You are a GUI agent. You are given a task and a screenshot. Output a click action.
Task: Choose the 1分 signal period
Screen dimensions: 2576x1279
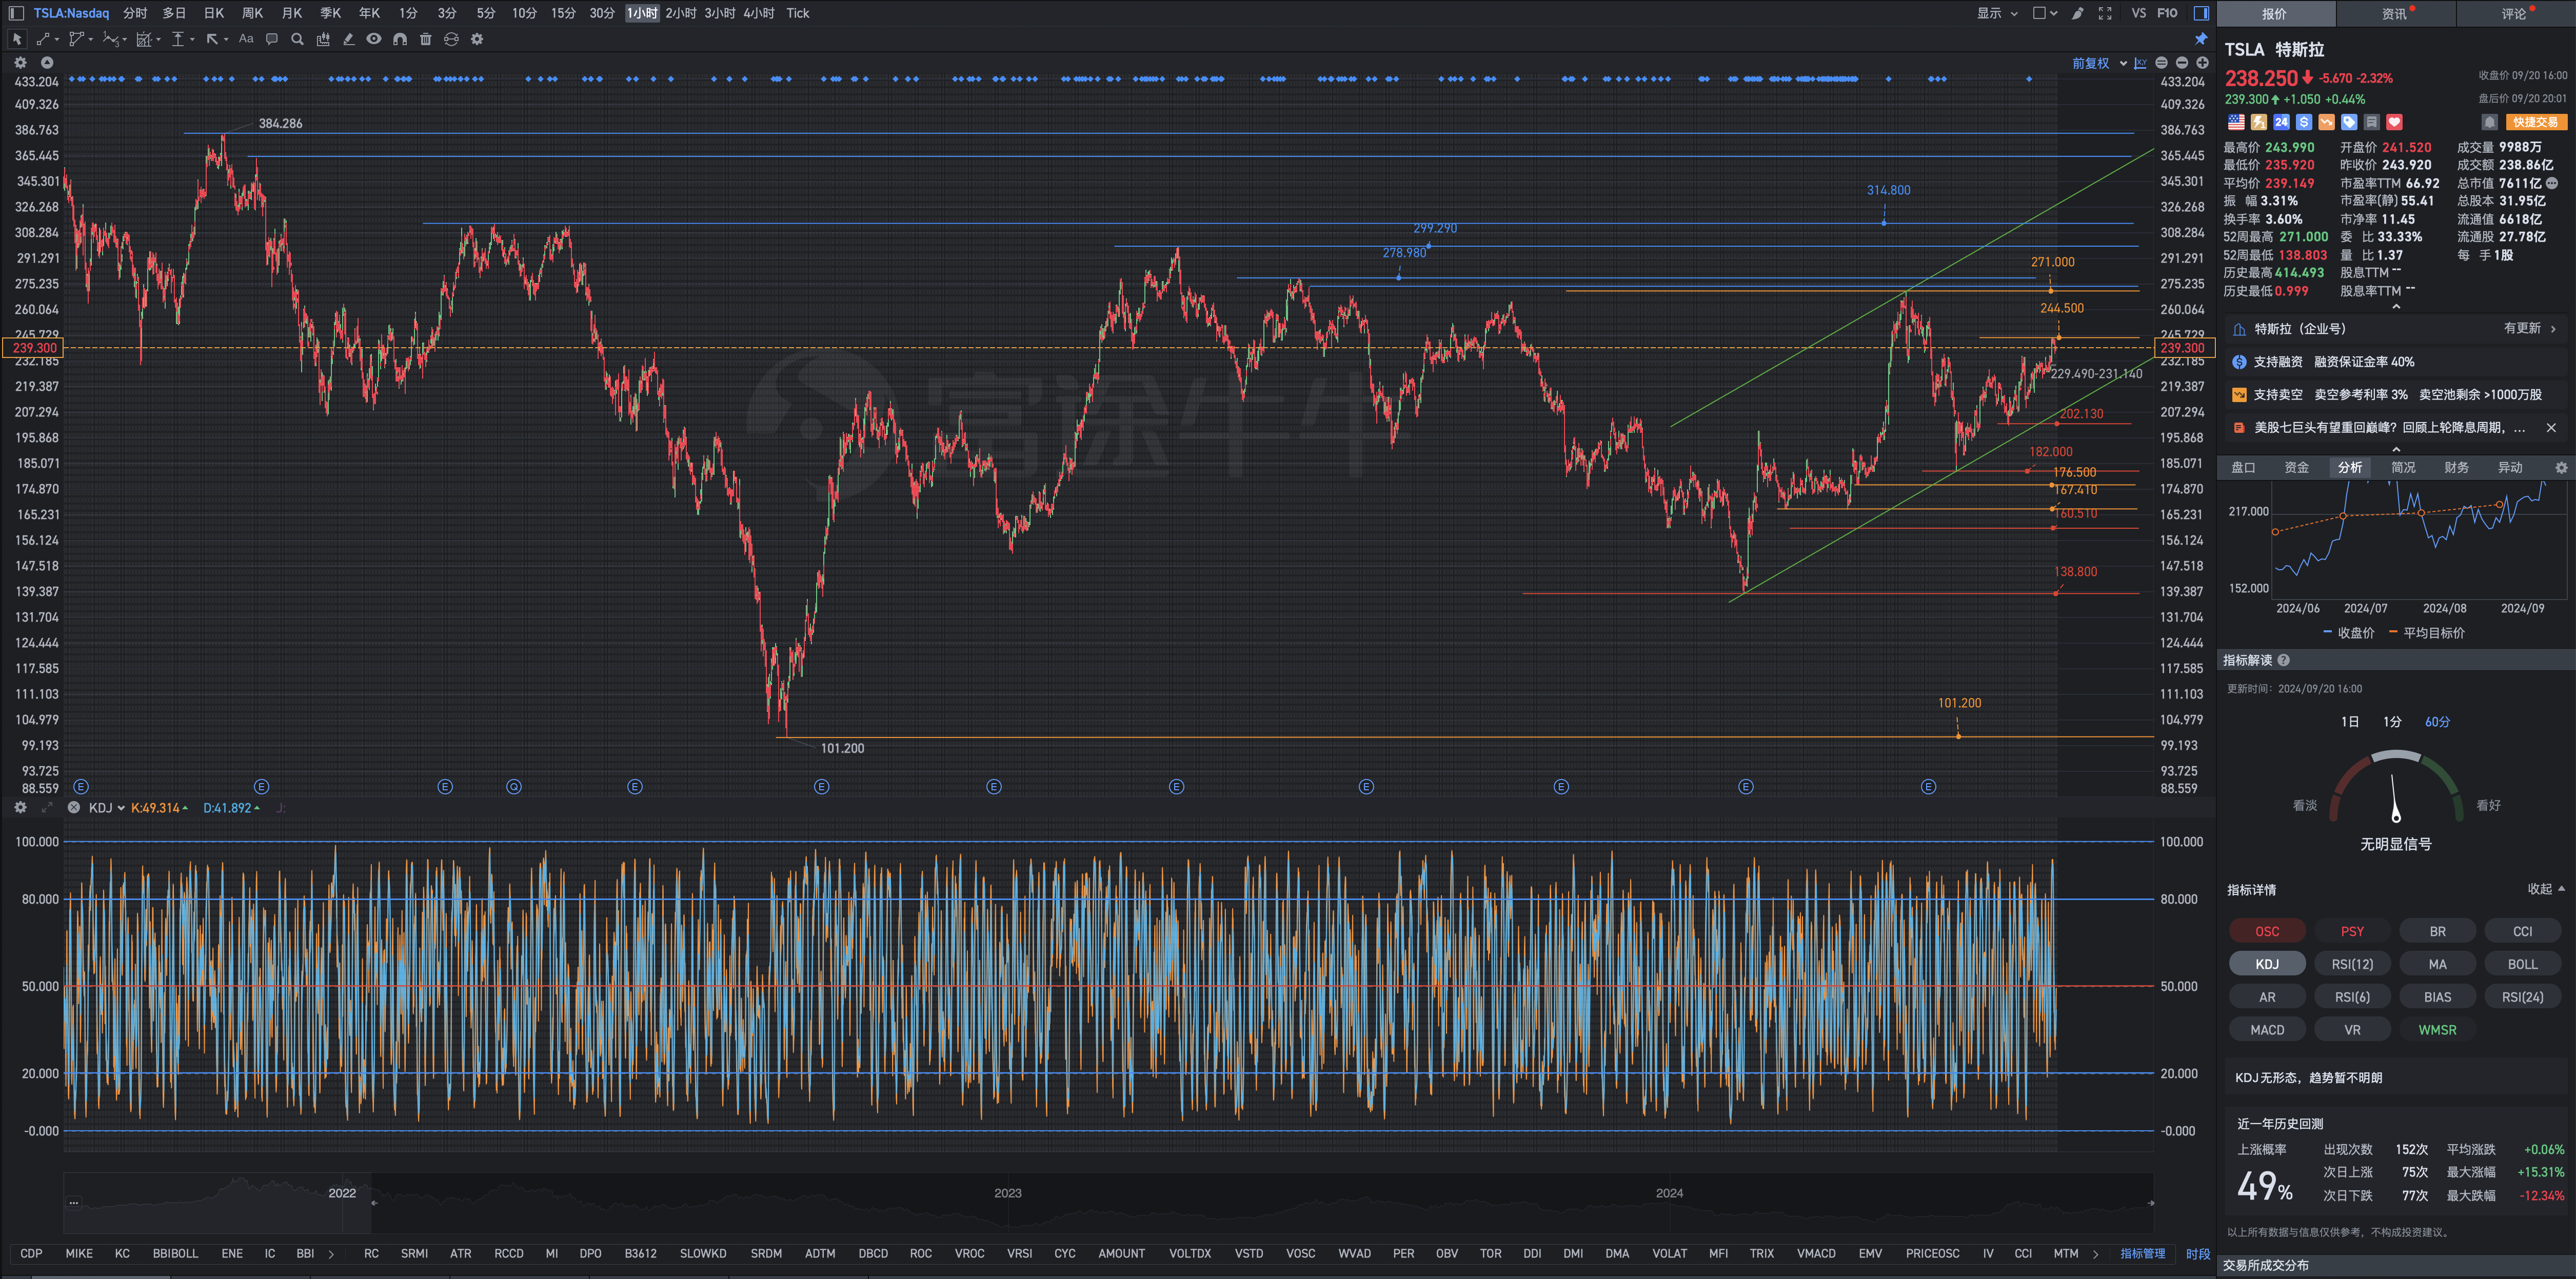point(2392,721)
